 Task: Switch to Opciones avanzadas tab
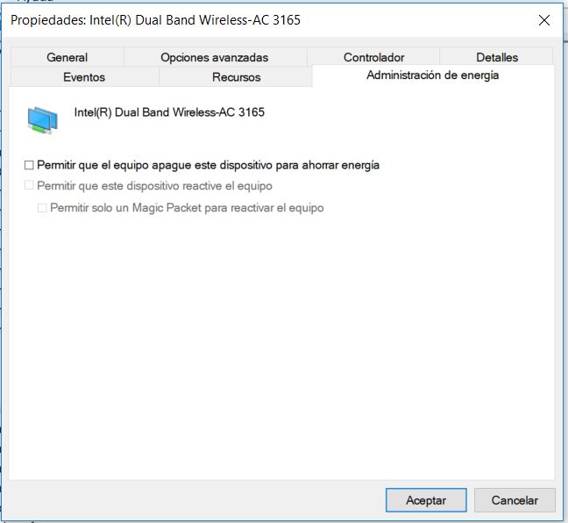tap(215, 57)
